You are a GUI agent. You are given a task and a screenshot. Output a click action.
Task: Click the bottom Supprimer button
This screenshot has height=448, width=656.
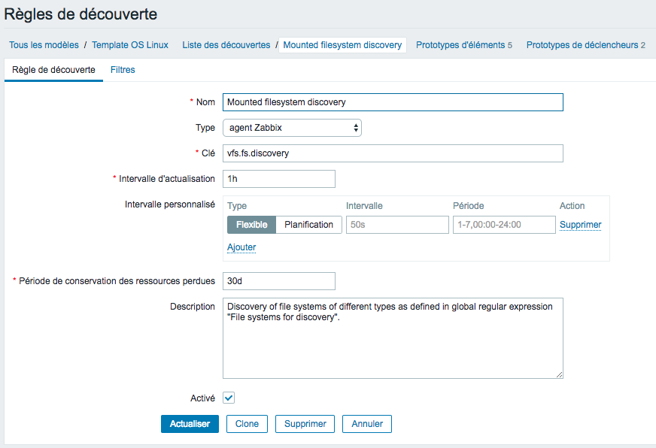pos(305,424)
